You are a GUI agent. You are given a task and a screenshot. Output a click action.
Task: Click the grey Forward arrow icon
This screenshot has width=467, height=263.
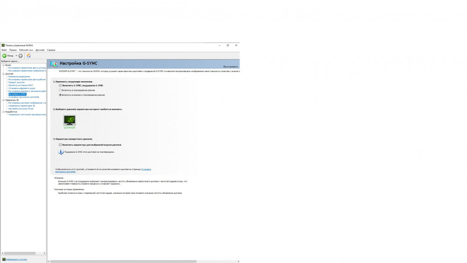click(x=20, y=56)
